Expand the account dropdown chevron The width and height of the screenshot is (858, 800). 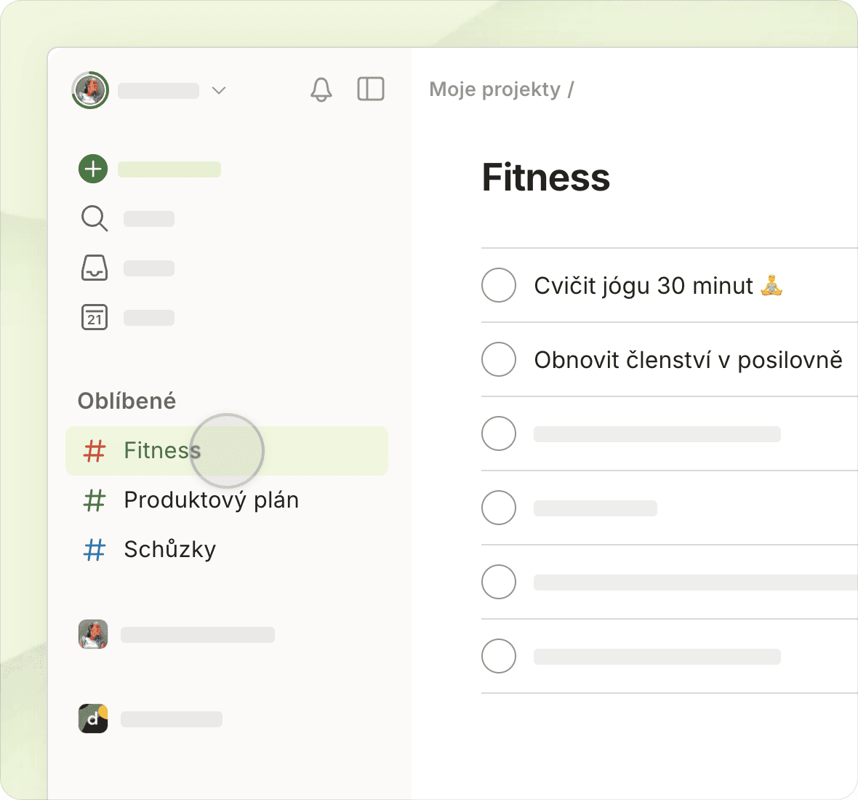click(x=219, y=90)
